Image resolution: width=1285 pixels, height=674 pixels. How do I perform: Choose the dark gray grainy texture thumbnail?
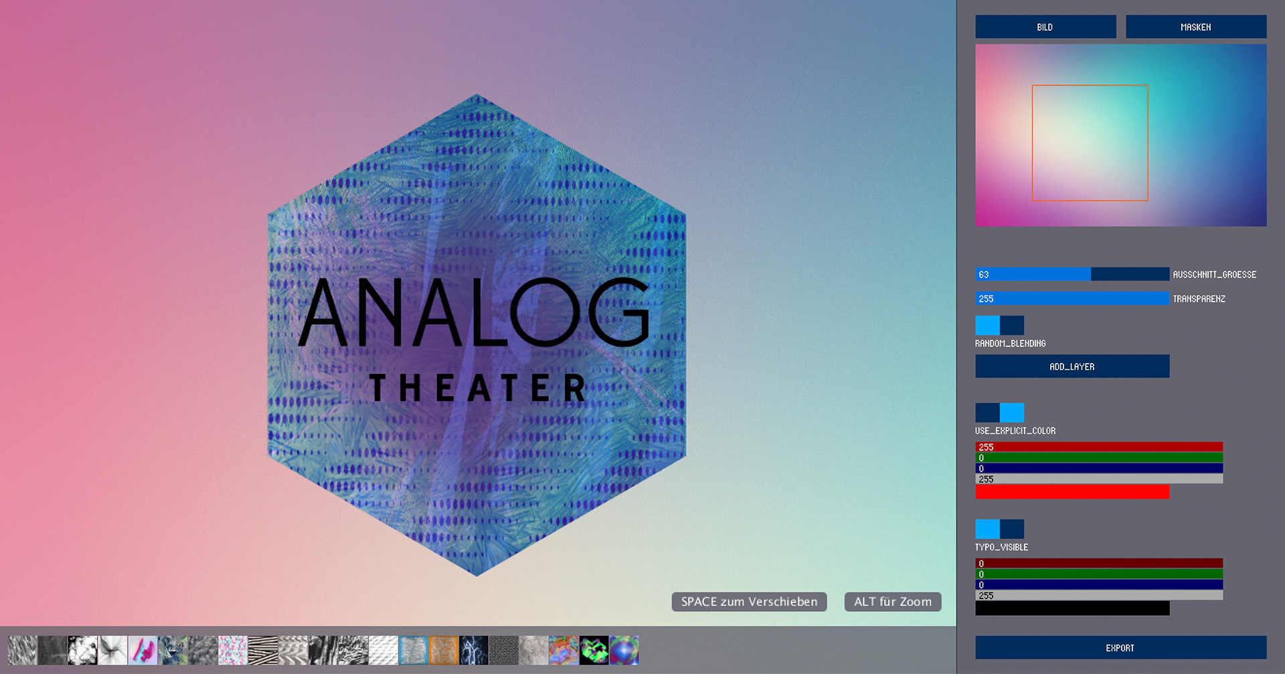(x=53, y=650)
